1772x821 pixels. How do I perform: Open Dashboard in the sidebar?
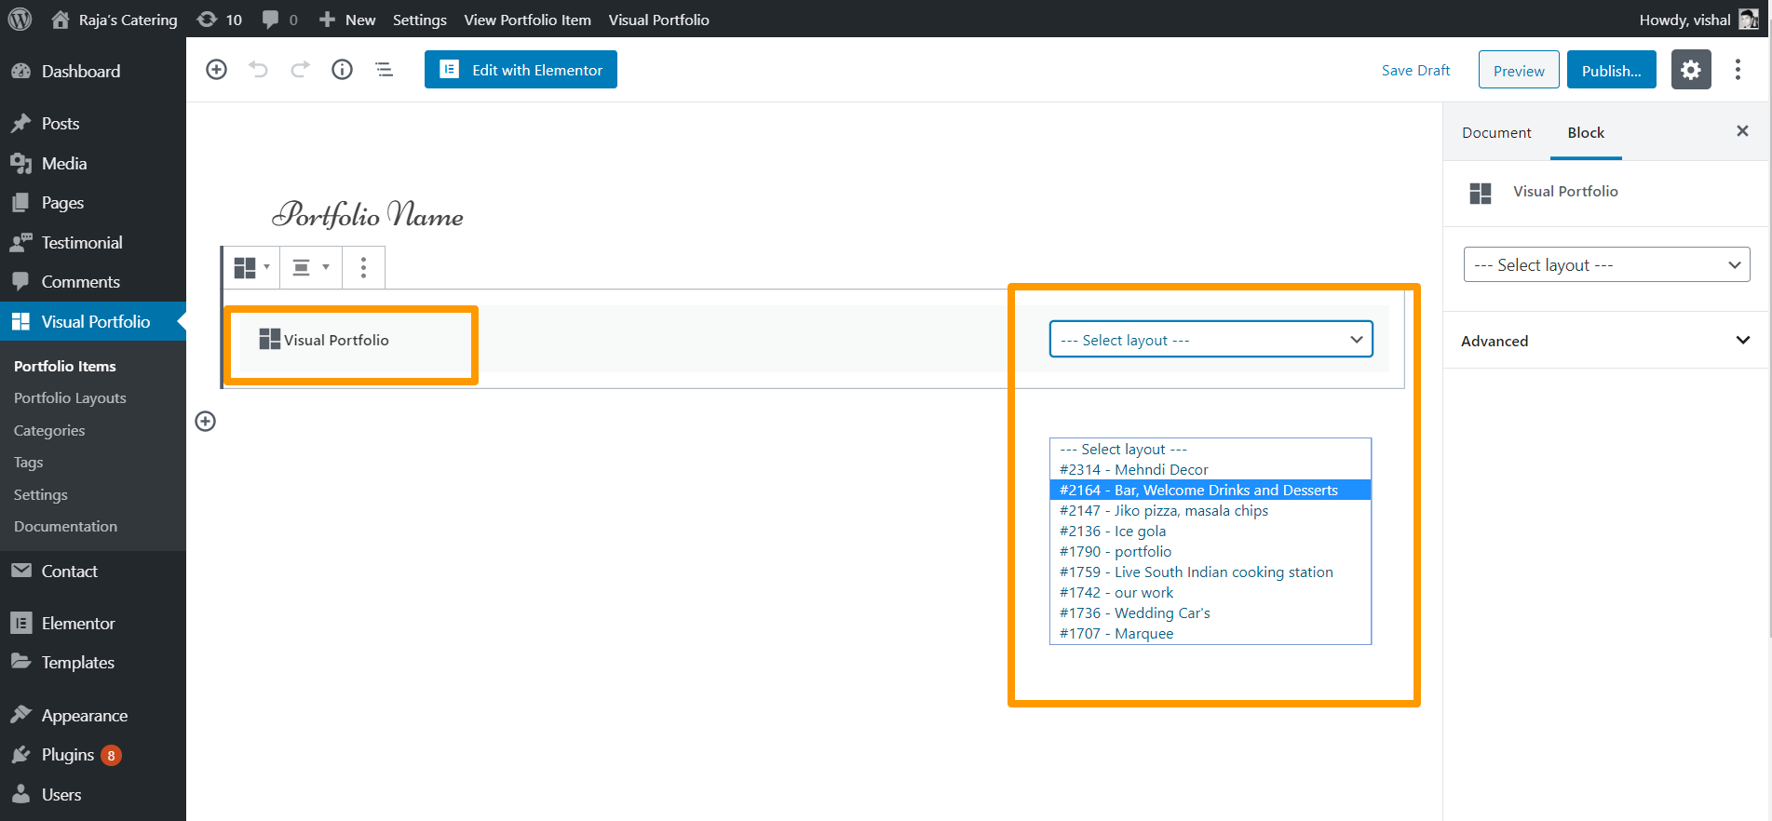(93, 71)
